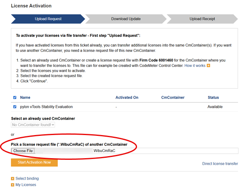Click the Status column header
This screenshot has width=249, height=189.
[213, 97]
